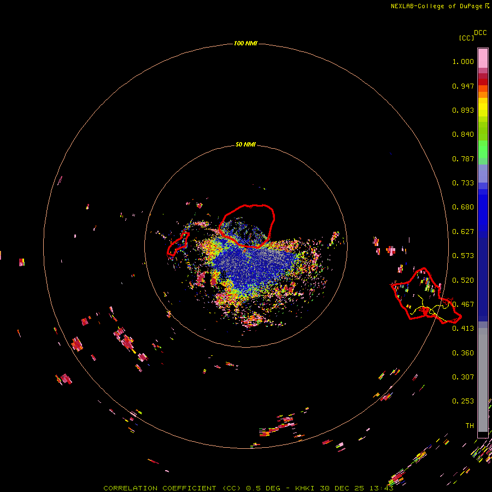
Task: Click the 0.520 scale value
Action: point(463,280)
